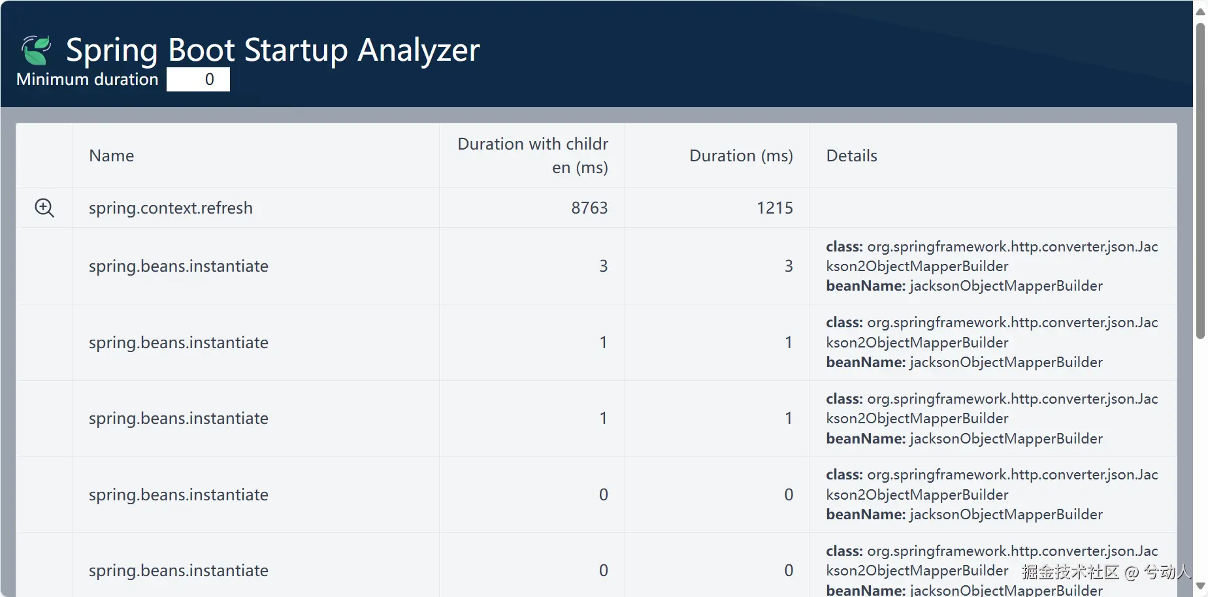Click the Name column header
Image resolution: width=1208 pixels, height=597 pixels.
click(x=112, y=156)
